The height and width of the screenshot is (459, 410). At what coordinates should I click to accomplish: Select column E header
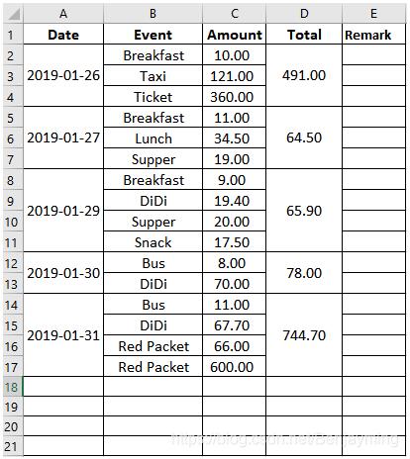coord(373,14)
